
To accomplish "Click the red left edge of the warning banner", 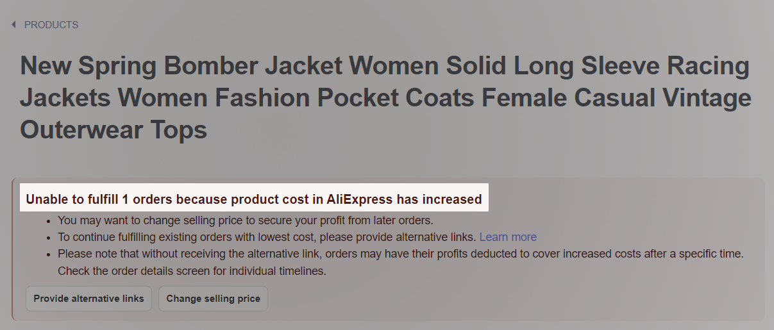I will (x=12, y=249).
